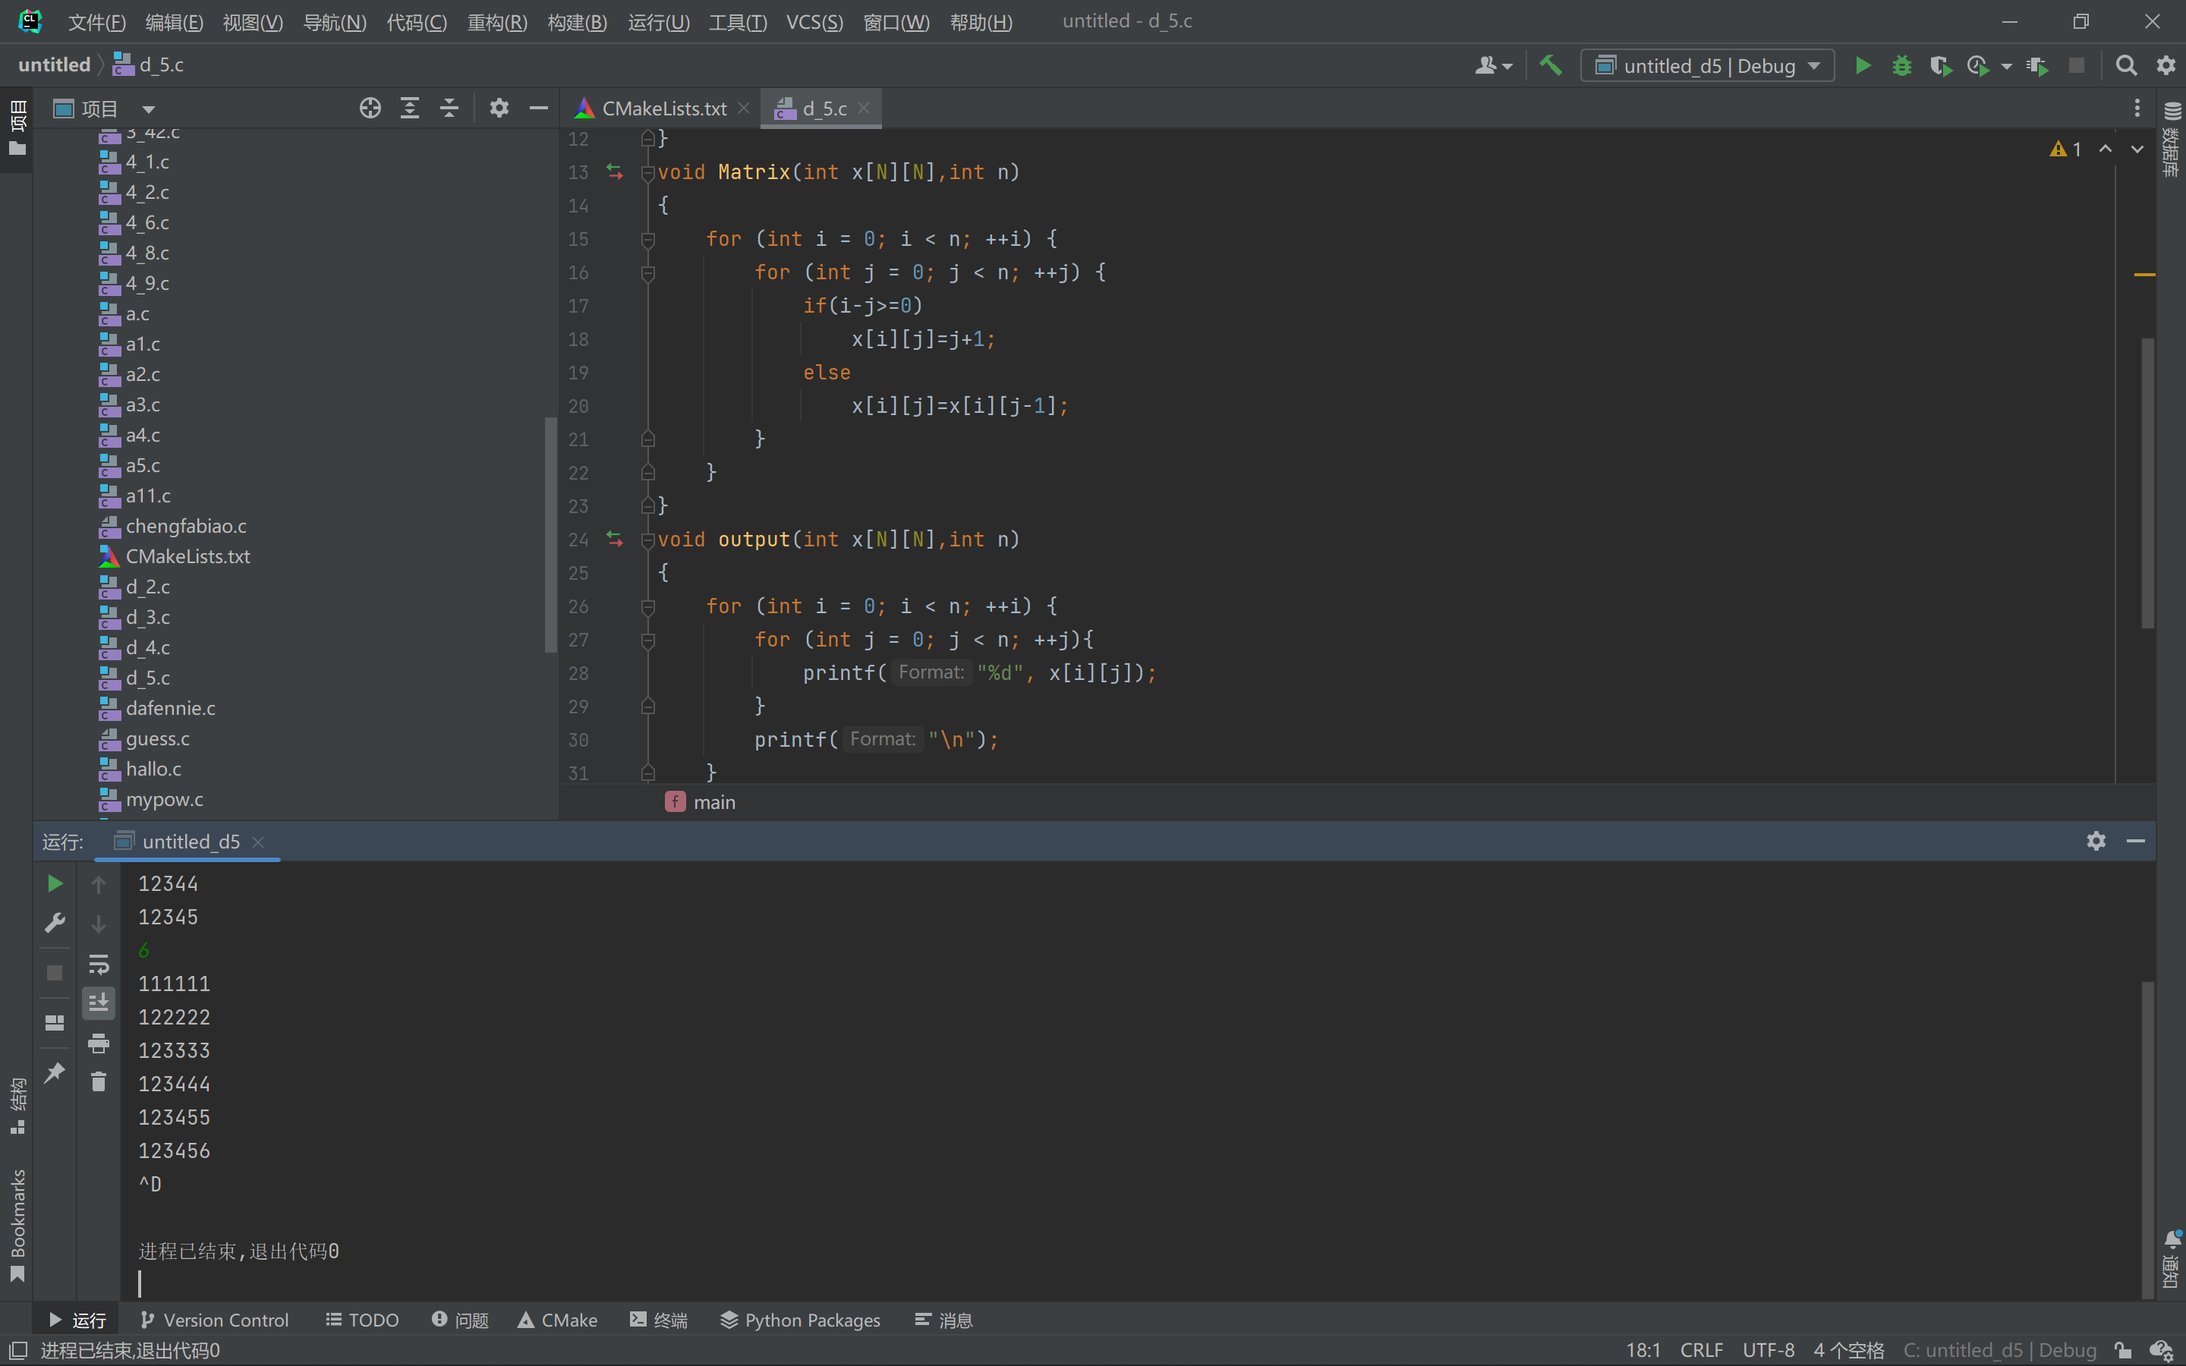The image size is (2186, 1366).
Task: Toggle Scroll to End in run console
Action: coord(99,1002)
